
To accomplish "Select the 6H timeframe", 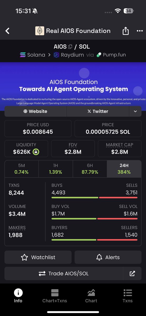I will coord(90,169).
